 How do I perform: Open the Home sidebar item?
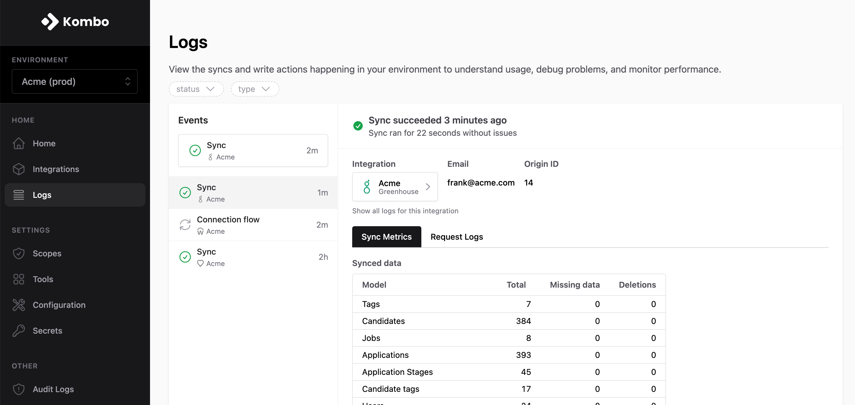tap(75, 143)
